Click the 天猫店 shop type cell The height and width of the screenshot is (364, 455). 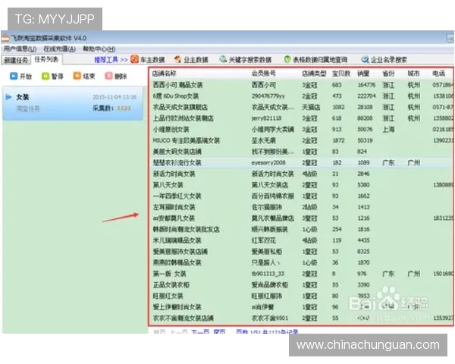point(311,107)
